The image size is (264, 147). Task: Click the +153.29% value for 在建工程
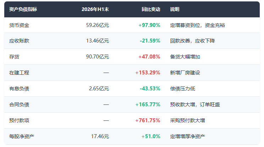coord(148,73)
